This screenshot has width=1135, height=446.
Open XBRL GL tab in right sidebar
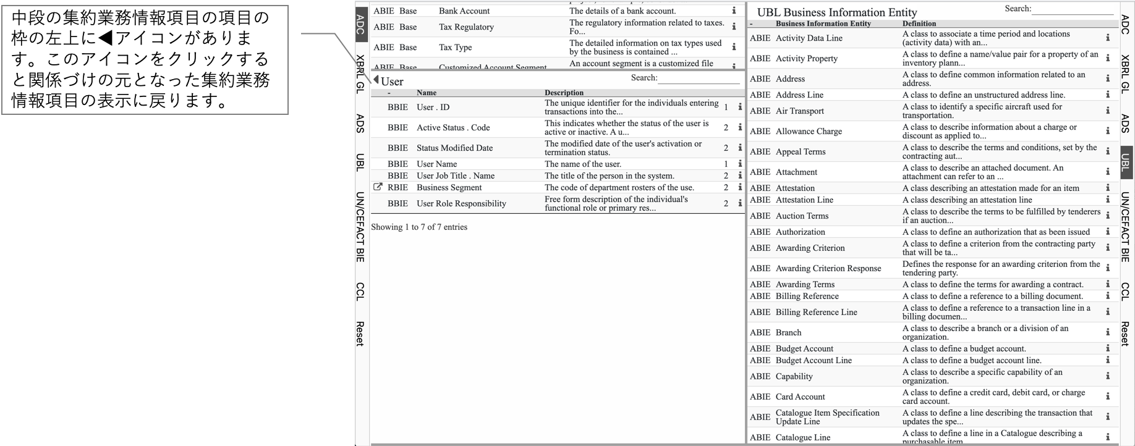[x=1126, y=74]
